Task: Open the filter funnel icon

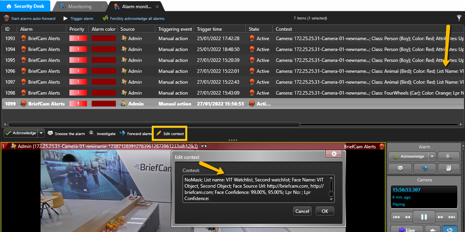Action: [x=460, y=18]
